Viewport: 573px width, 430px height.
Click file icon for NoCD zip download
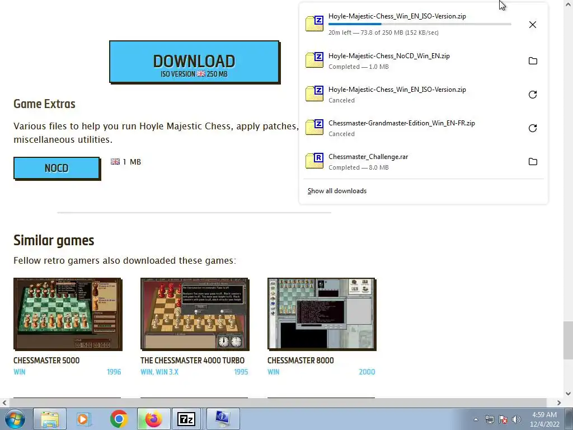pos(314,60)
